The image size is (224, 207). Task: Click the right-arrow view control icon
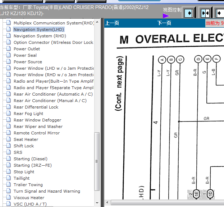click(189, 13)
